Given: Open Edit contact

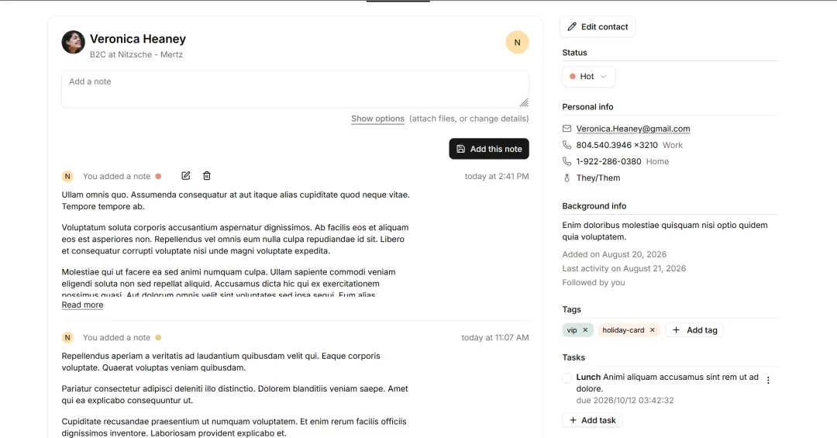Looking at the screenshot, I should tap(598, 26).
